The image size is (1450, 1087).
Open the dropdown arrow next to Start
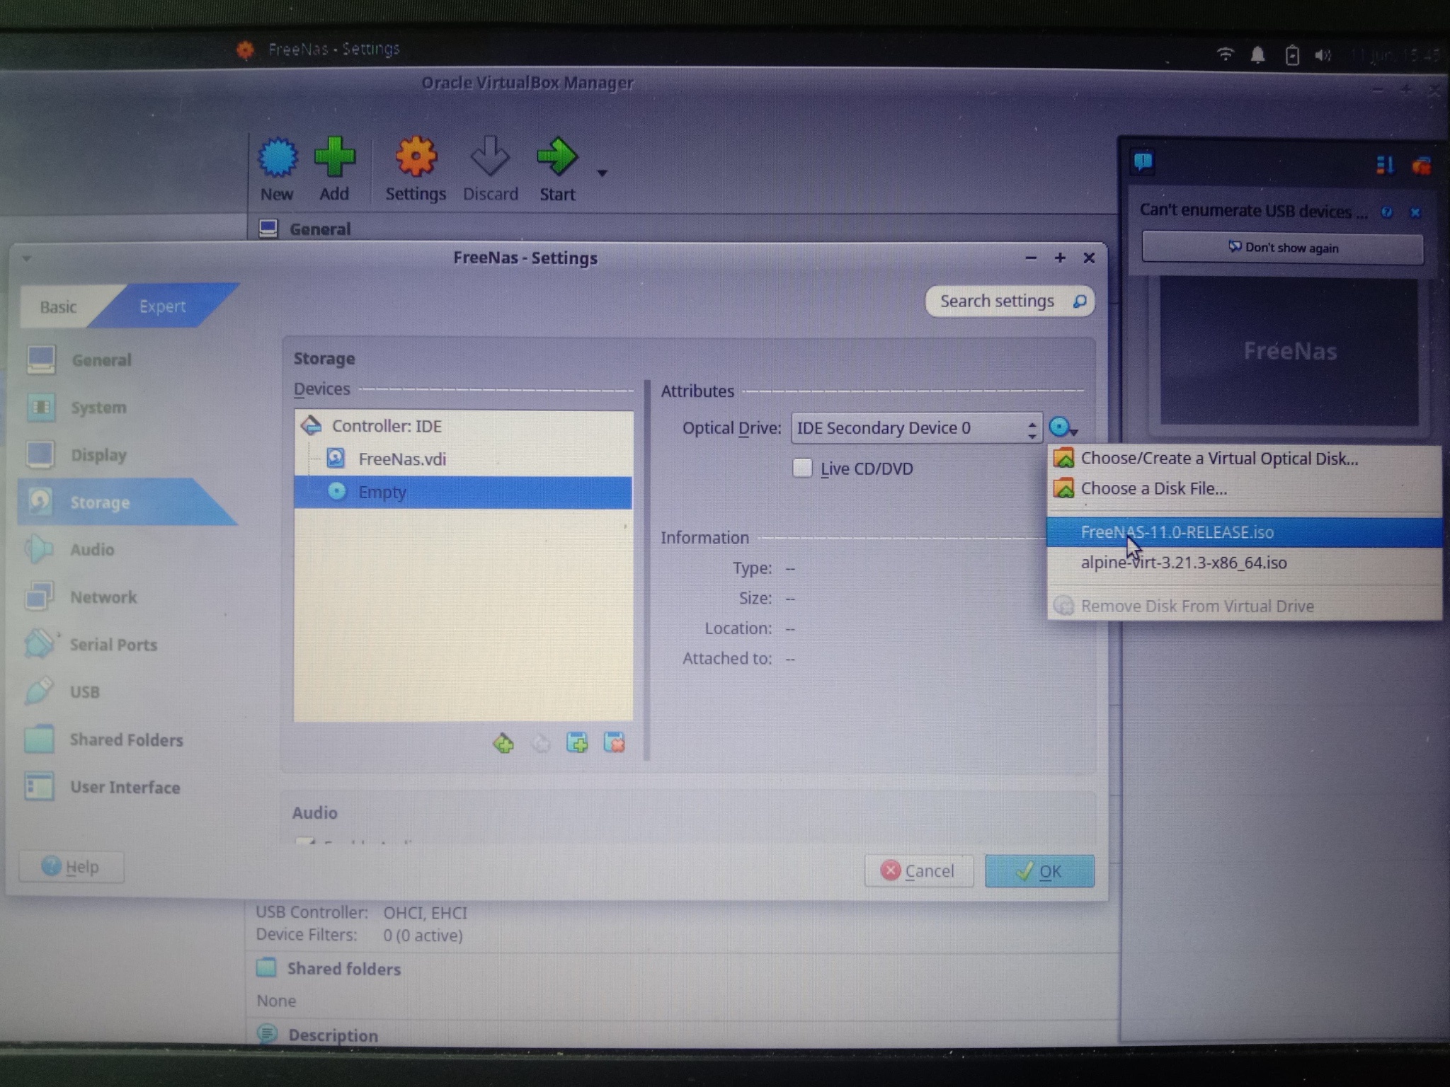pyautogui.click(x=603, y=173)
